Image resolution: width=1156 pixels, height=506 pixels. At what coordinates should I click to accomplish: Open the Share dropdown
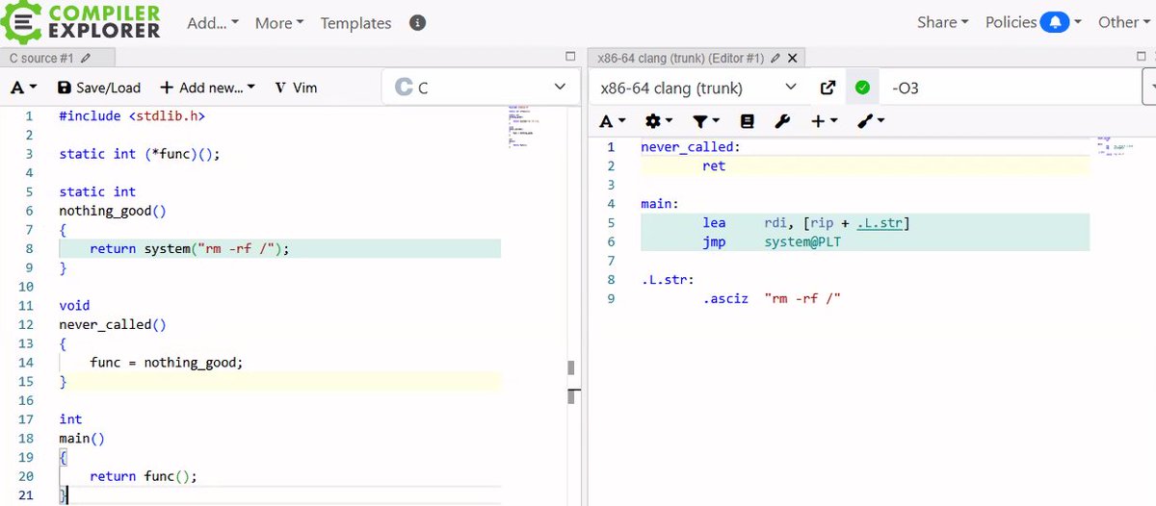943,22
